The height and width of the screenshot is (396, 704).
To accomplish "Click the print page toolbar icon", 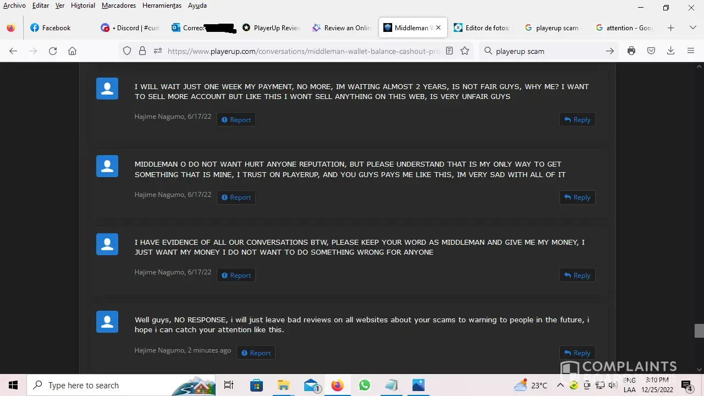I will pos(631,51).
